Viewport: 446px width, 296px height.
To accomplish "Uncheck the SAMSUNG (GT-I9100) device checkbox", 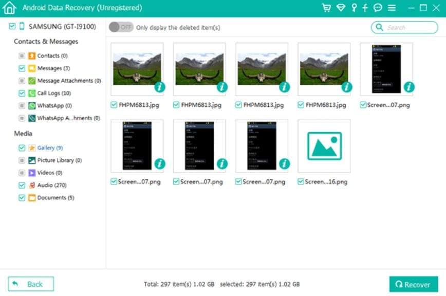I will [13, 25].
